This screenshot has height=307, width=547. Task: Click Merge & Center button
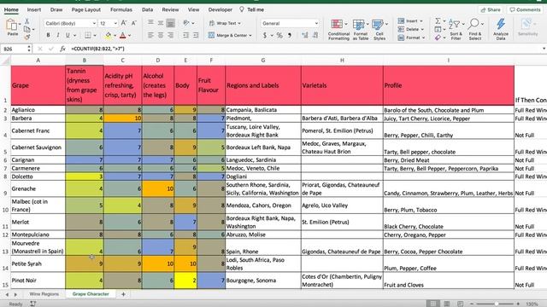[x=230, y=35]
